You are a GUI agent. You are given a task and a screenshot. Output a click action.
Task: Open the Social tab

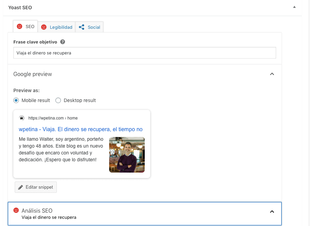click(x=89, y=27)
